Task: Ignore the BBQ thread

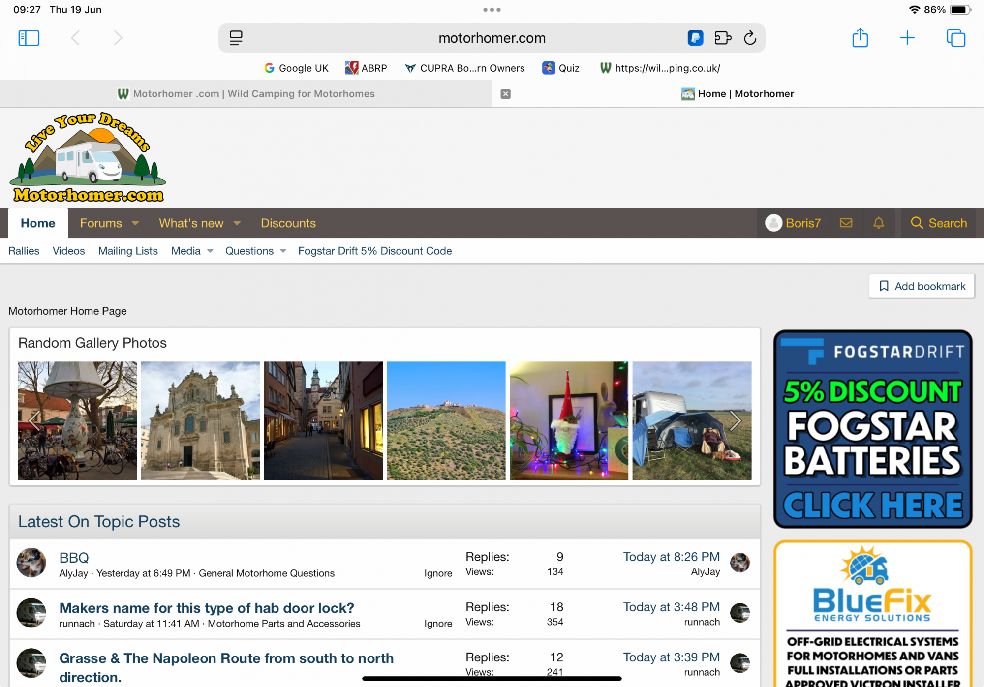Action: pos(438,573)
